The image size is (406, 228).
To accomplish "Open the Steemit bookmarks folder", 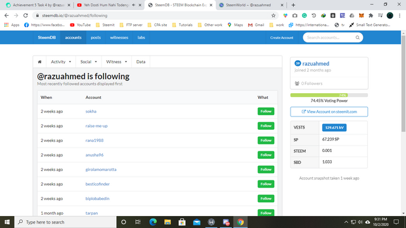I will point(105,25).
